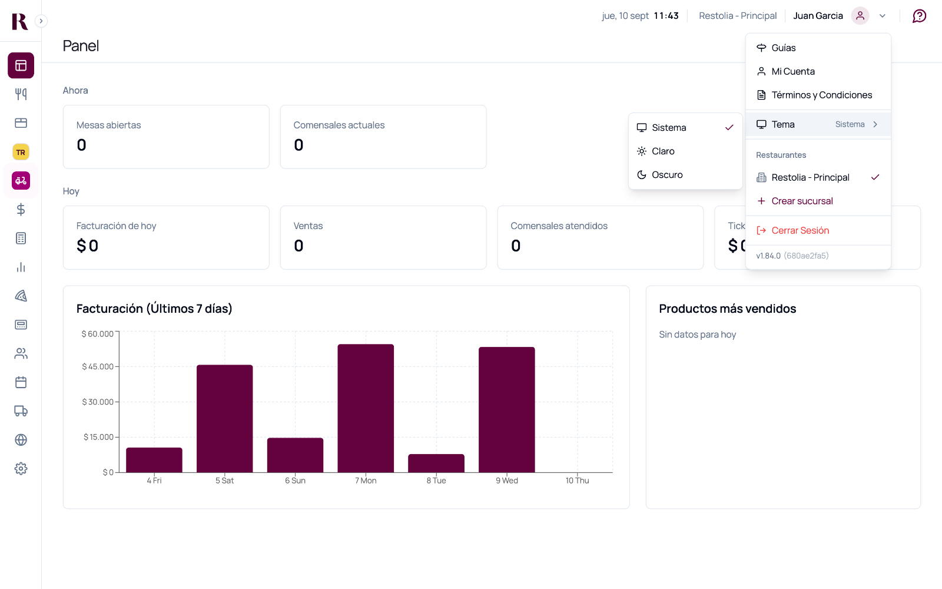Open the fork and knife menu icon
Screen dimensions: 942x589
tap(21, 94)
